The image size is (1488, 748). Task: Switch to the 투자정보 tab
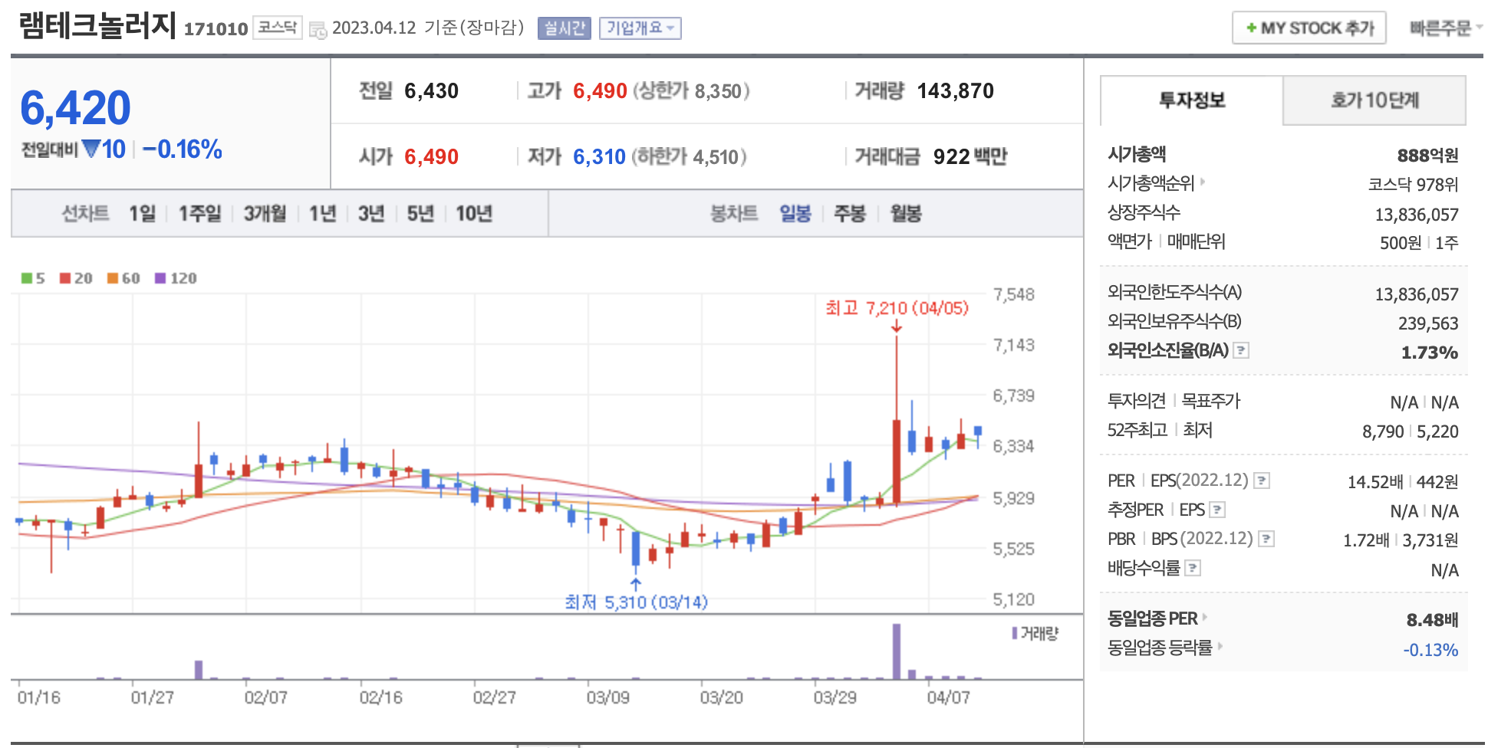(1191, 100)
